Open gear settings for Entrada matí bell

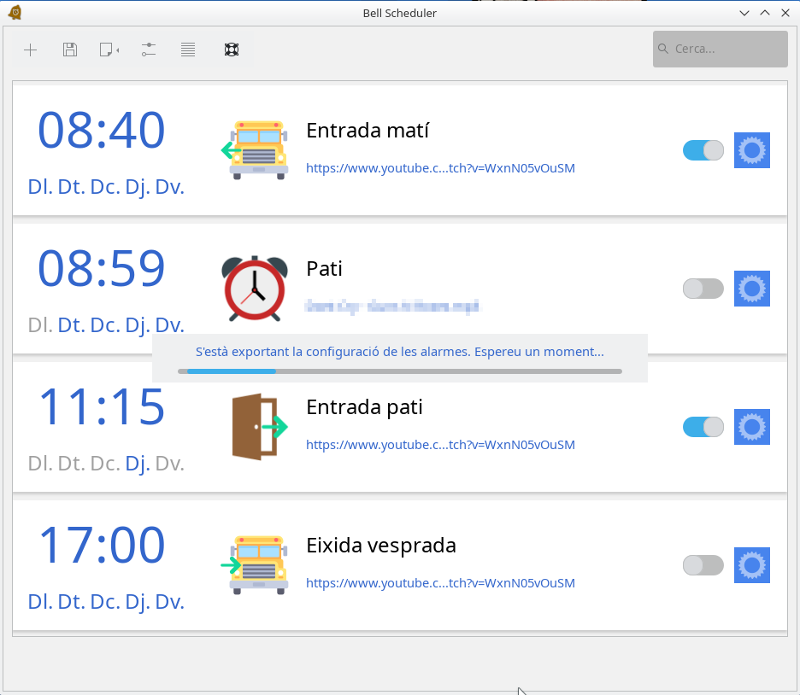pos(752,150)
